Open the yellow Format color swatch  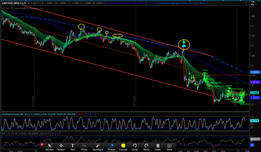tap(123, 147)
